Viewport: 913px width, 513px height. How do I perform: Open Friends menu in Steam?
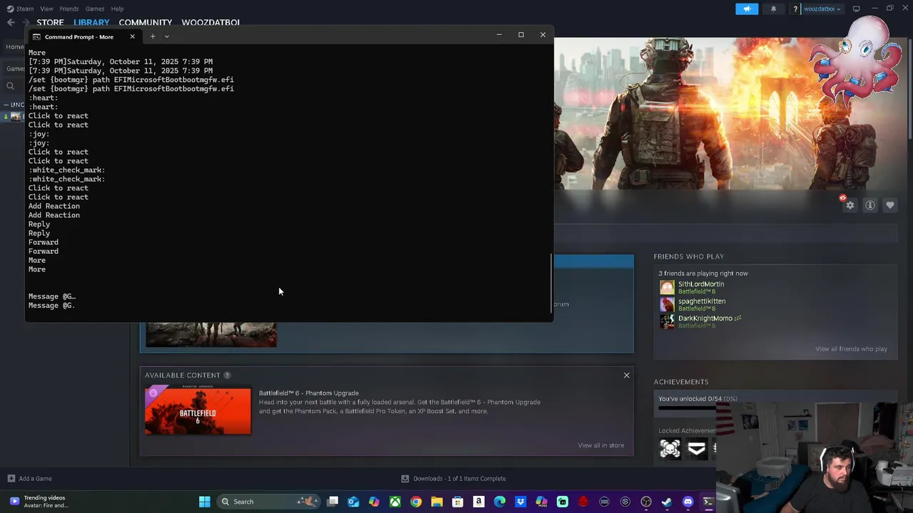point(69,9)
